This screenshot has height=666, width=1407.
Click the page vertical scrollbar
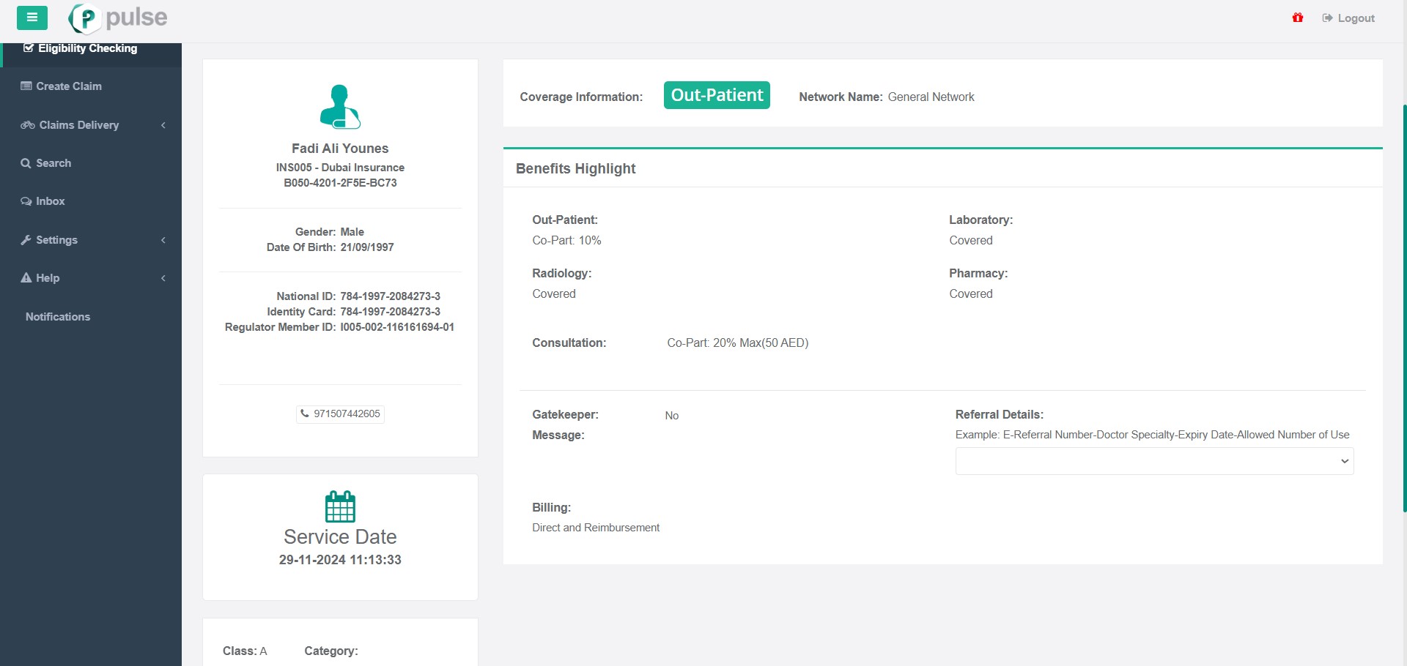click(x=1403, y=307)
